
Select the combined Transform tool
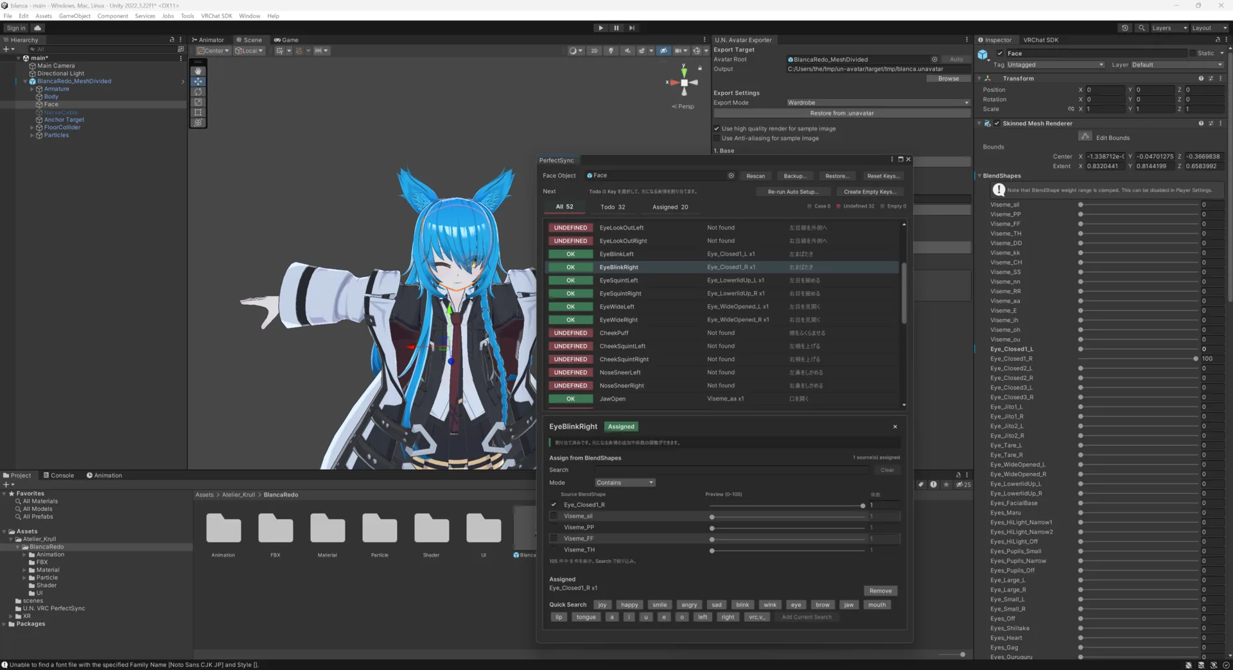tap(198, 123)
